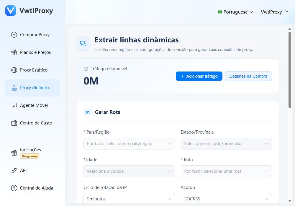
Task: Click the VwtlProxy logo icon
Action: [11, 11]
